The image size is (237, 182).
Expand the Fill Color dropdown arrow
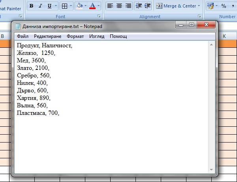(x=85, y=6)
